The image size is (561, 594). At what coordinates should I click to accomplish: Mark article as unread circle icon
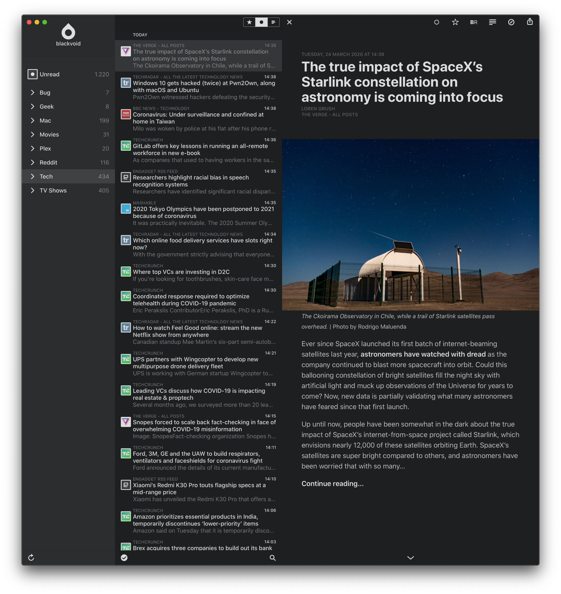click(436, 22)
